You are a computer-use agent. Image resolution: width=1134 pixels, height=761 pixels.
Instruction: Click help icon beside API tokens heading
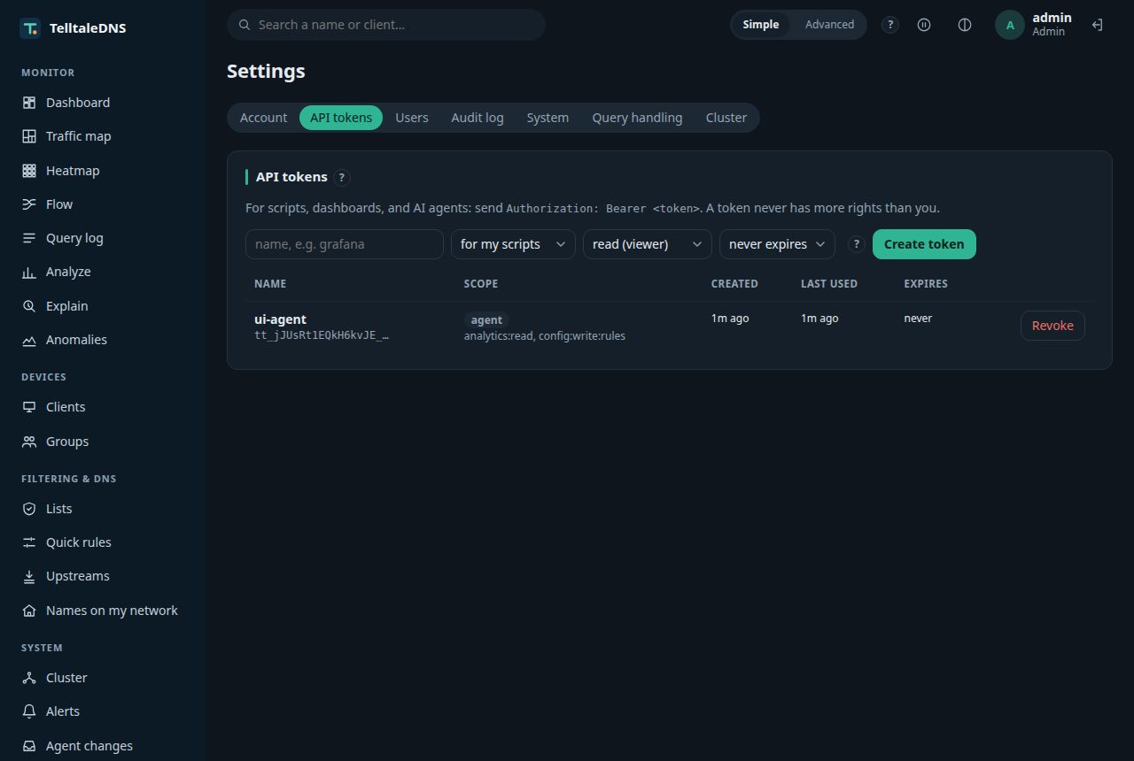click(x=342, y=178)
